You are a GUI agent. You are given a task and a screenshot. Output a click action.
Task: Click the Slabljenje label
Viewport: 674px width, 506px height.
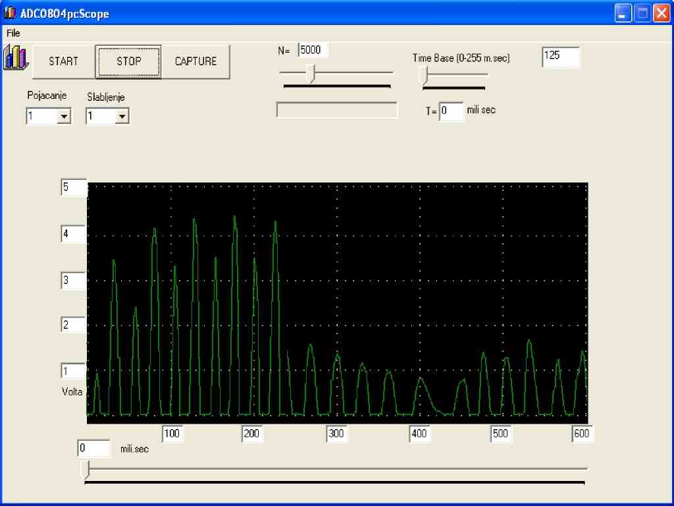[106, 98]
